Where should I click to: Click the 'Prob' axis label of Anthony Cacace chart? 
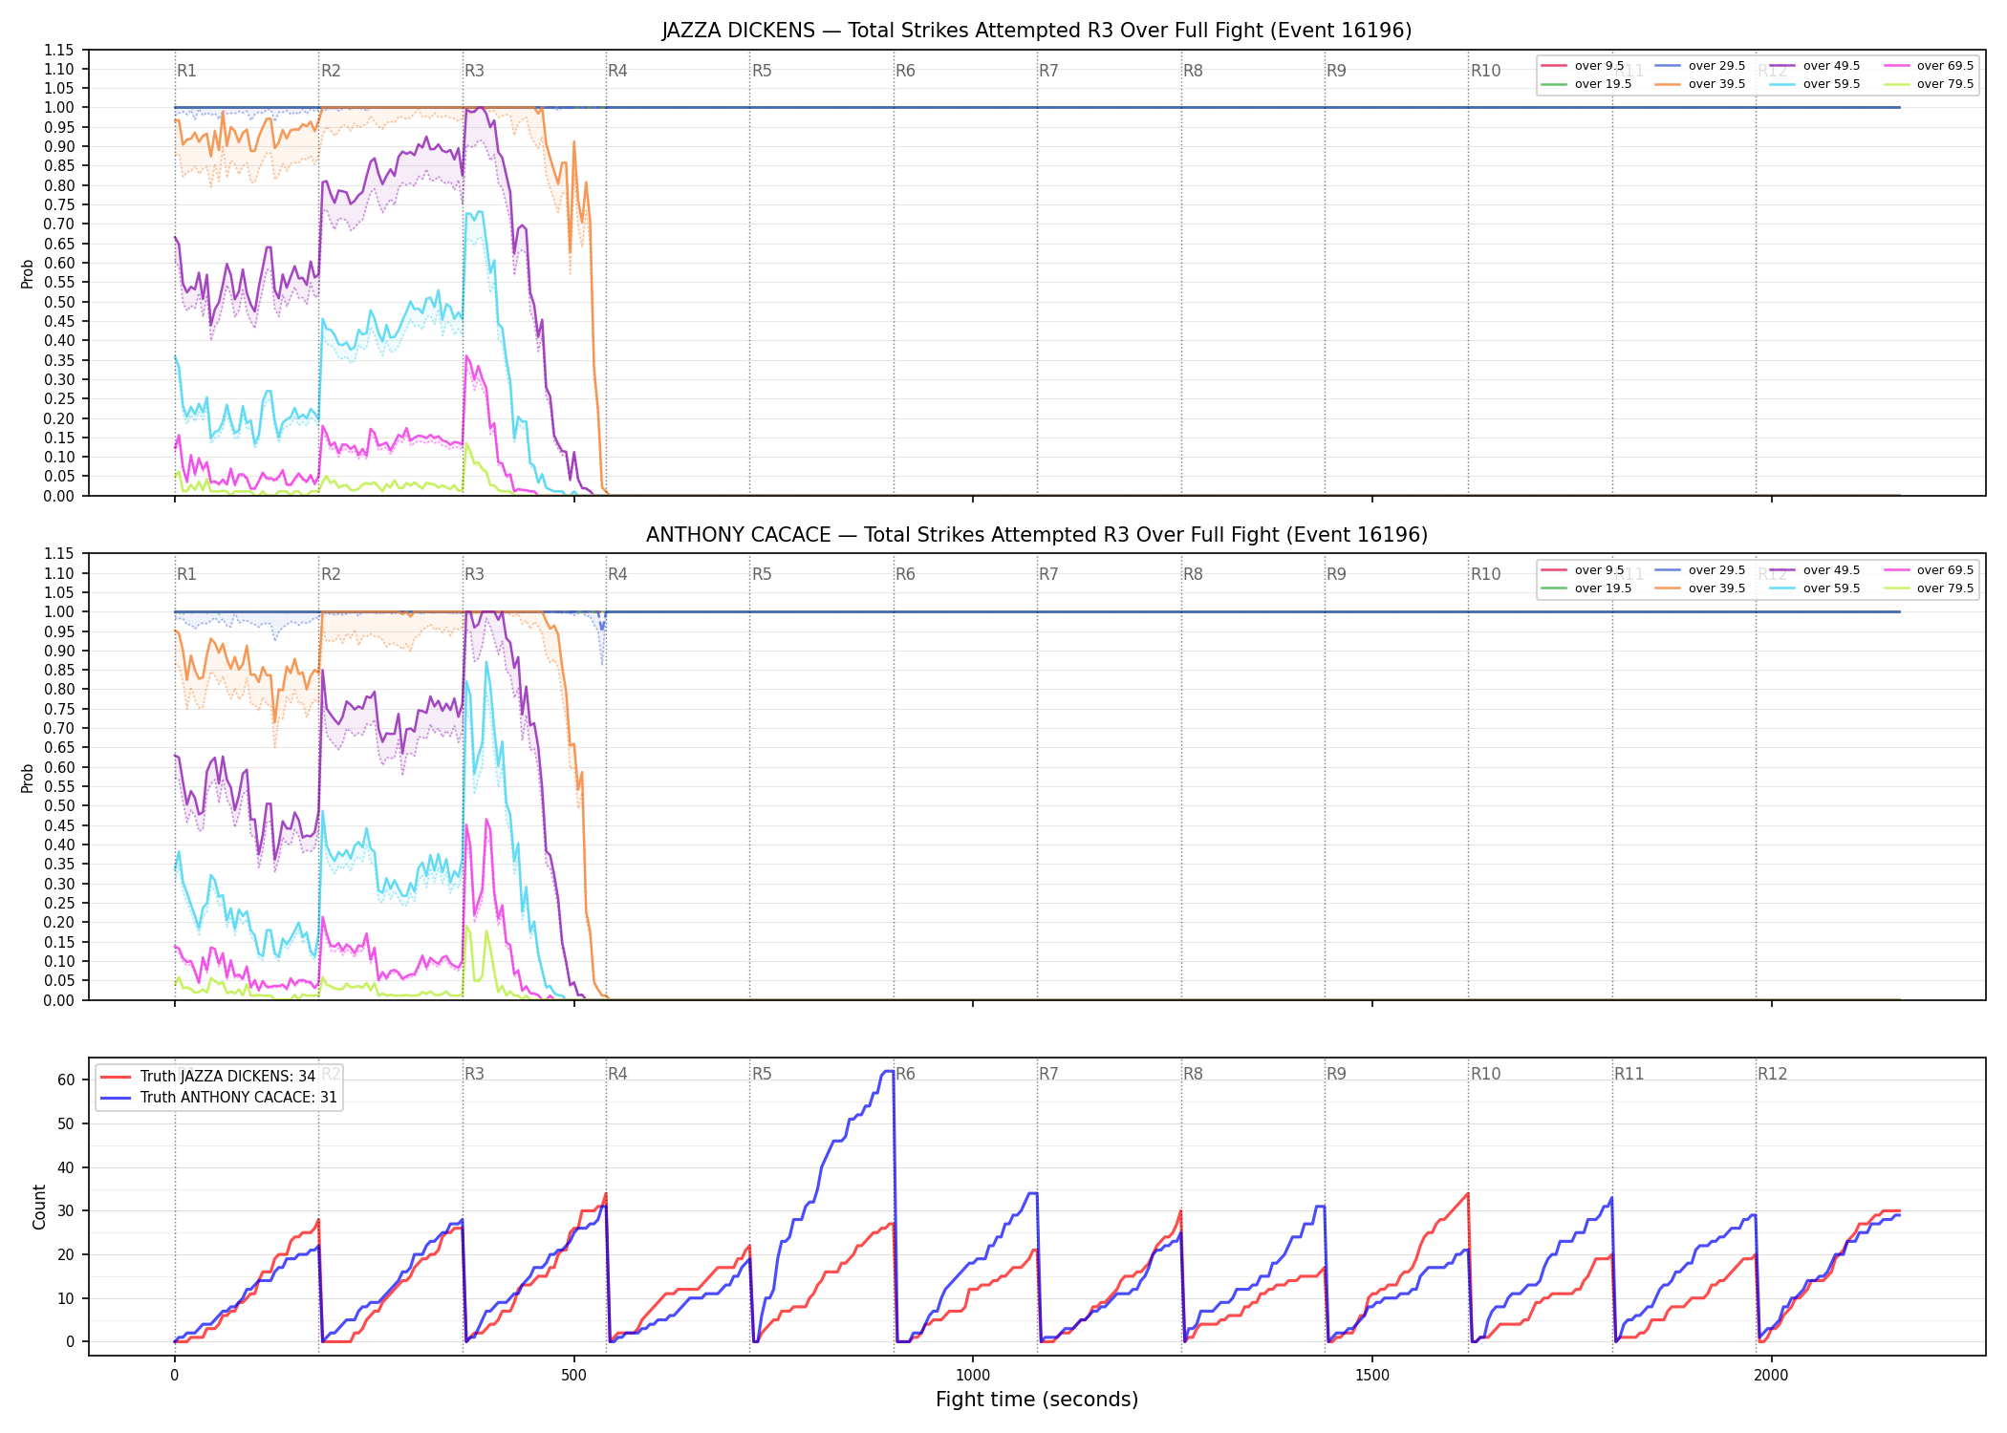(x=28, y=778)
